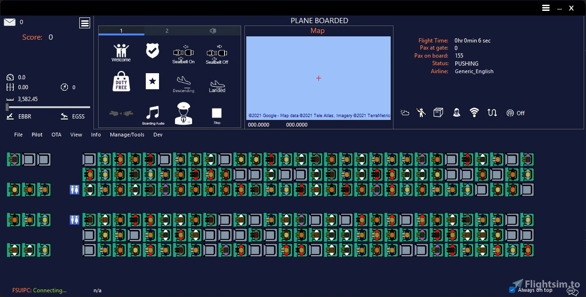586x297 pixels.
Task: Open the Manage/Tools menu
Action: coord(127,135)
